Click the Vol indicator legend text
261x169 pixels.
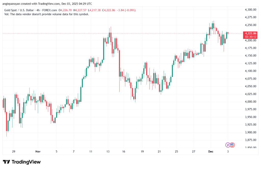point(47,14)
